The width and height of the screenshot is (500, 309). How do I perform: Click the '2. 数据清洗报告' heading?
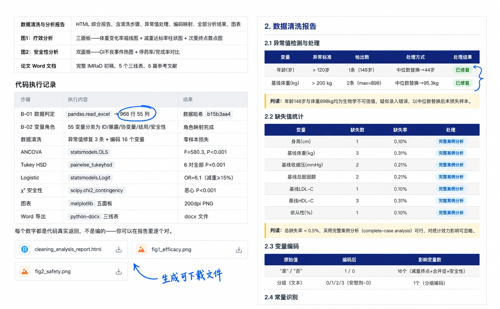point(290,26)
